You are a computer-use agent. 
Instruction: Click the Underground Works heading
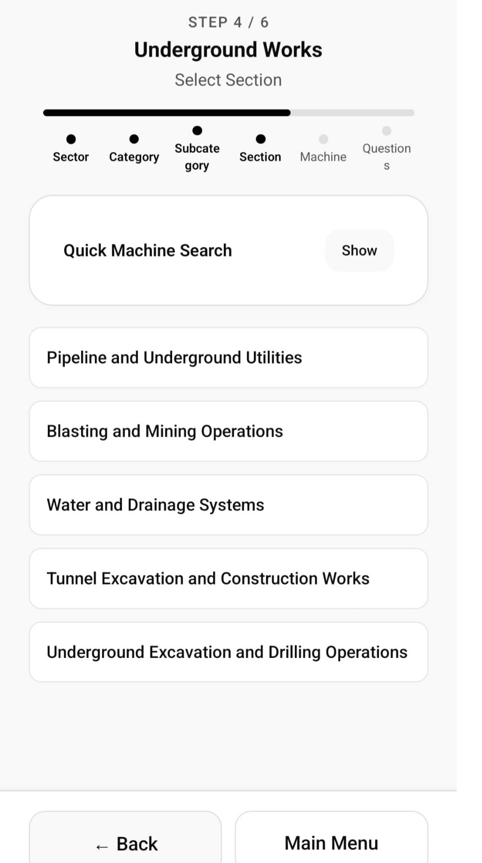pyautogui.click(x=228, y=50)
